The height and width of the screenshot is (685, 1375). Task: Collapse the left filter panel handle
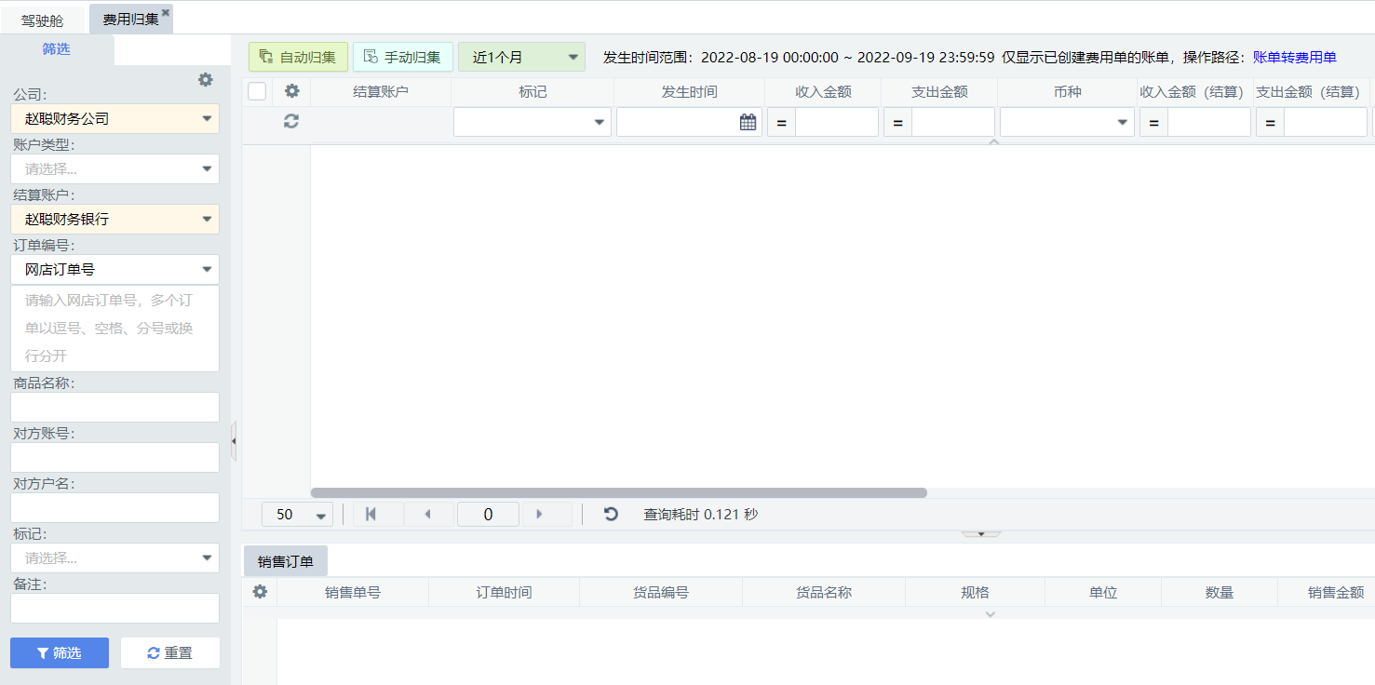234,440
